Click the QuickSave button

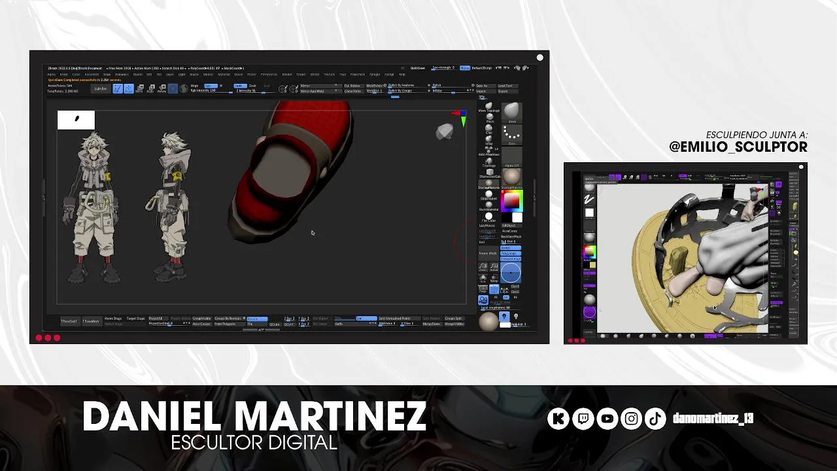click(x=418, y=68)
